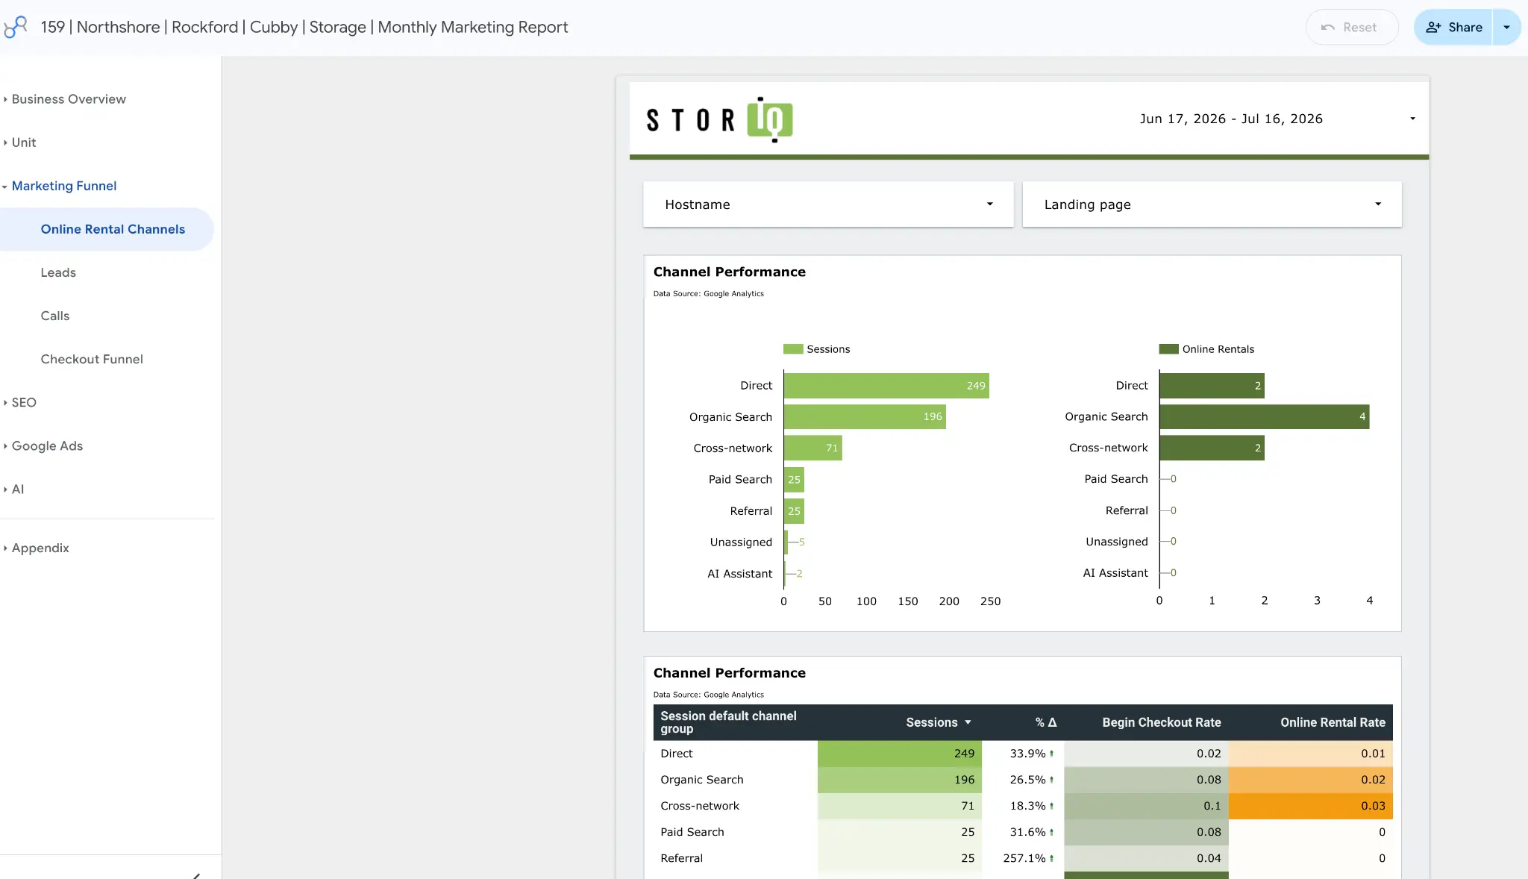Screen dimensions: 1528x879
Task: Click the Organic Search online rentals bar labeled 4
Action: click(1265, 417)
